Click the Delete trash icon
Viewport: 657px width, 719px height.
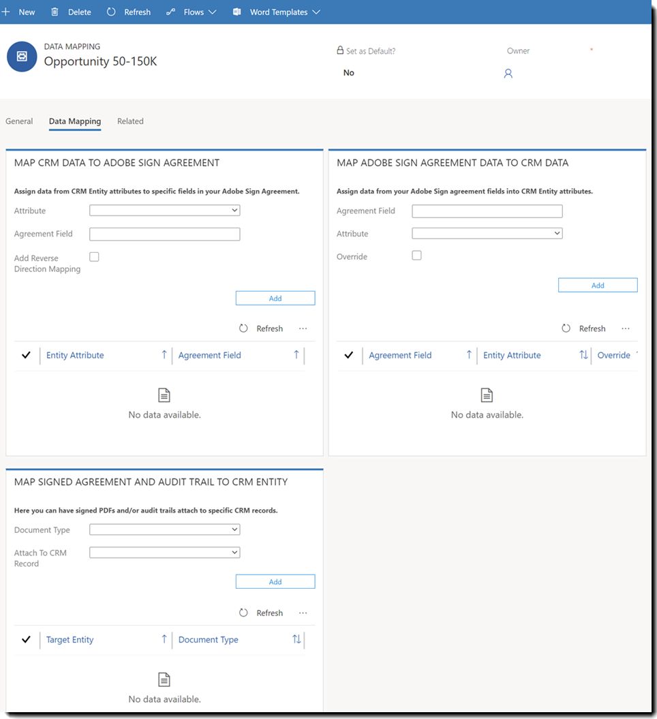click(55, 12)
